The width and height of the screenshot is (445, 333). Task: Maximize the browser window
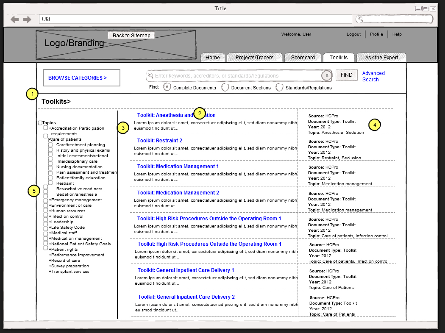(426, 8)
